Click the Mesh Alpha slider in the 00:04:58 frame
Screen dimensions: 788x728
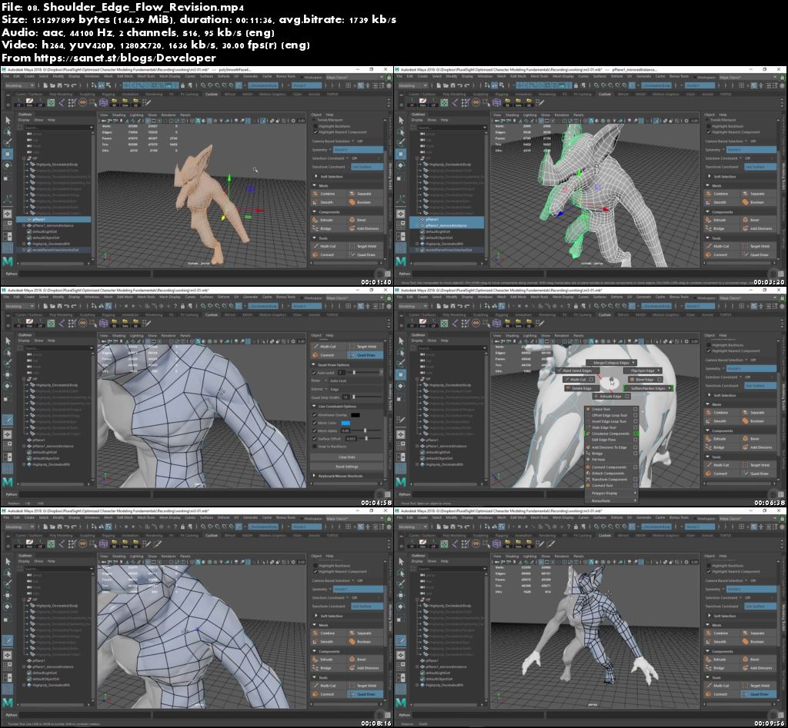368,430
